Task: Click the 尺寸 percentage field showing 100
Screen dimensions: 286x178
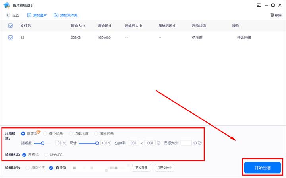Action: point(104,143)
